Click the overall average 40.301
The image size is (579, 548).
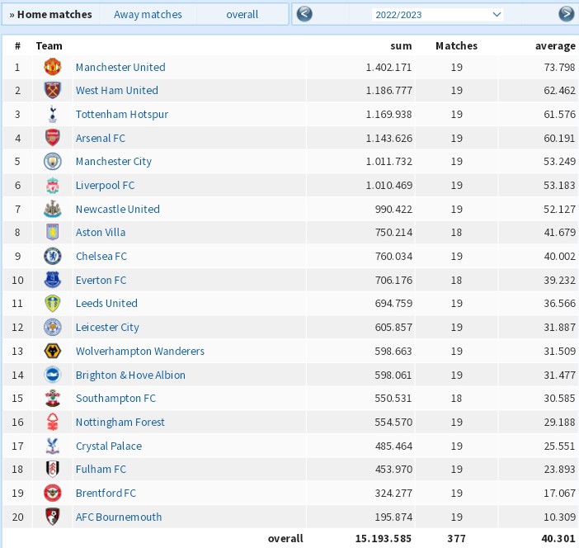click(558, 538)
